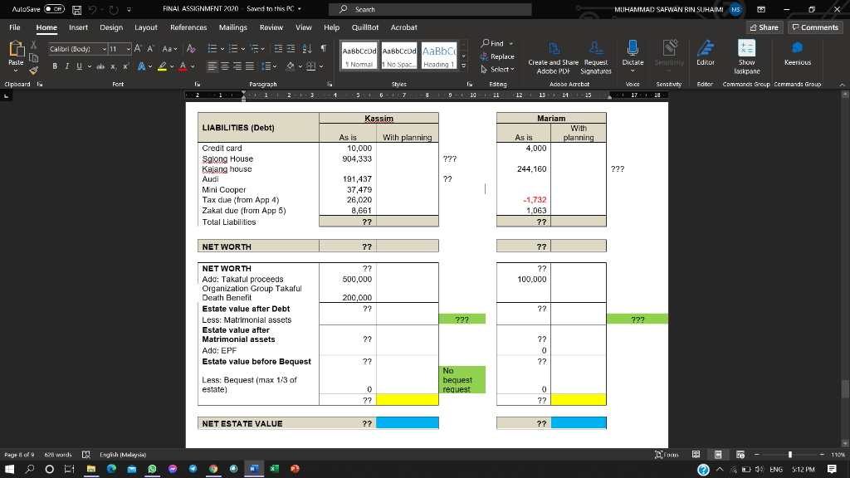Click the Search box in title bar
850x478 pixels.
click(430, 9)
